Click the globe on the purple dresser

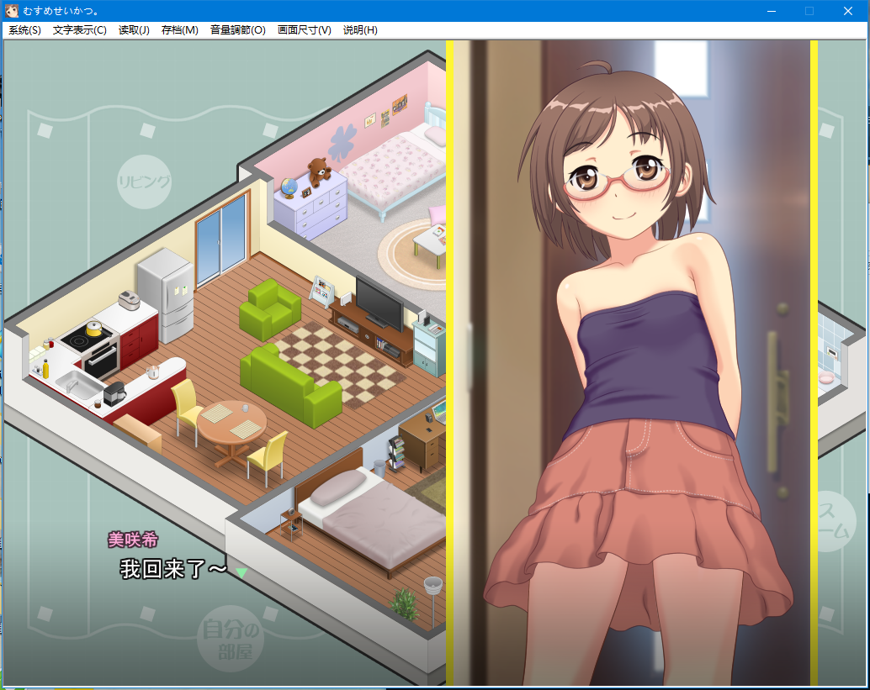[x=289, y=188]
